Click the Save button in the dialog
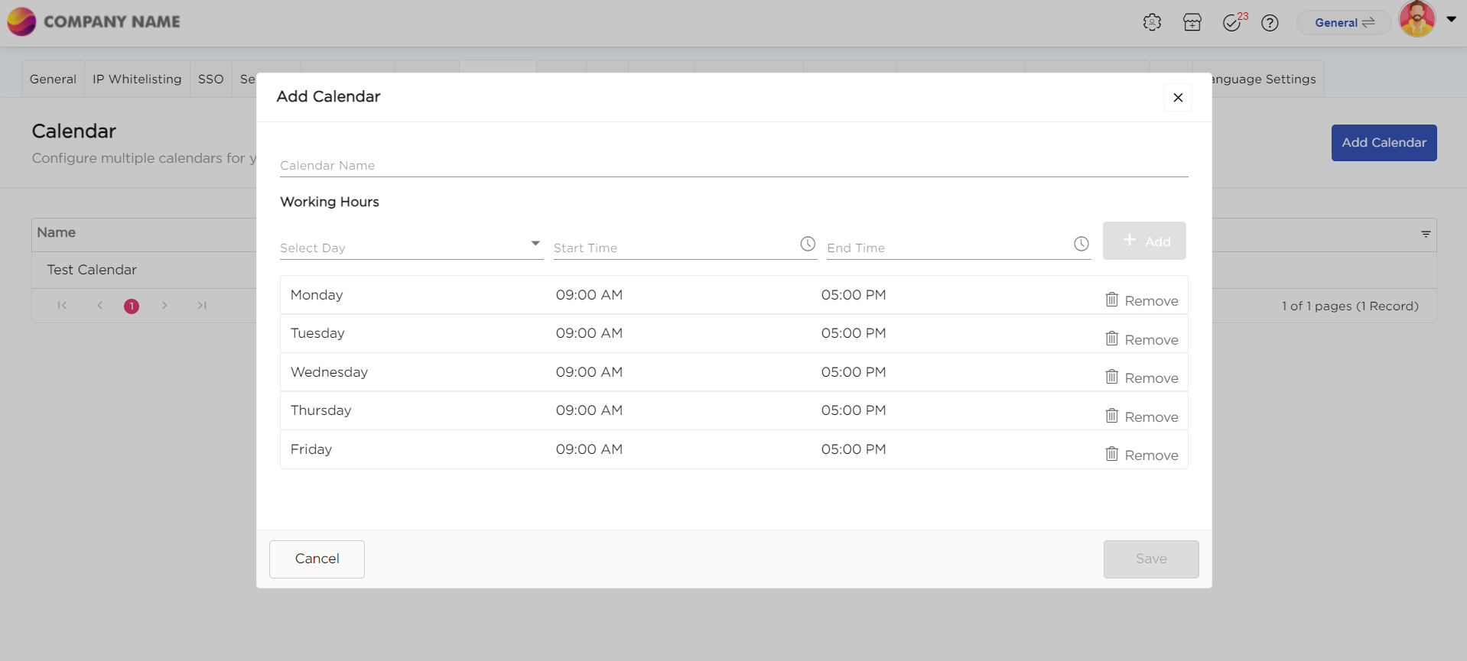This screenshot has height=661, width=1467. 1150,559
